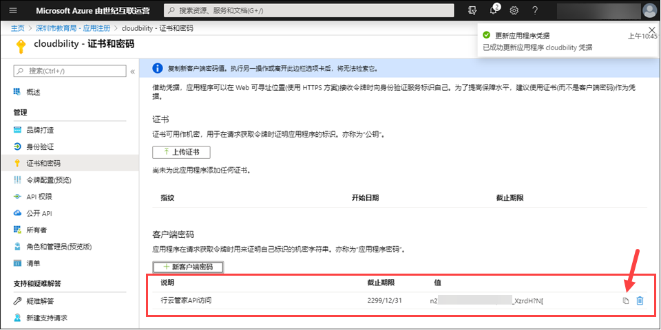Open the help question mark icon
The width and height of the screenshot is (661, 330).
tap(535, 10)
